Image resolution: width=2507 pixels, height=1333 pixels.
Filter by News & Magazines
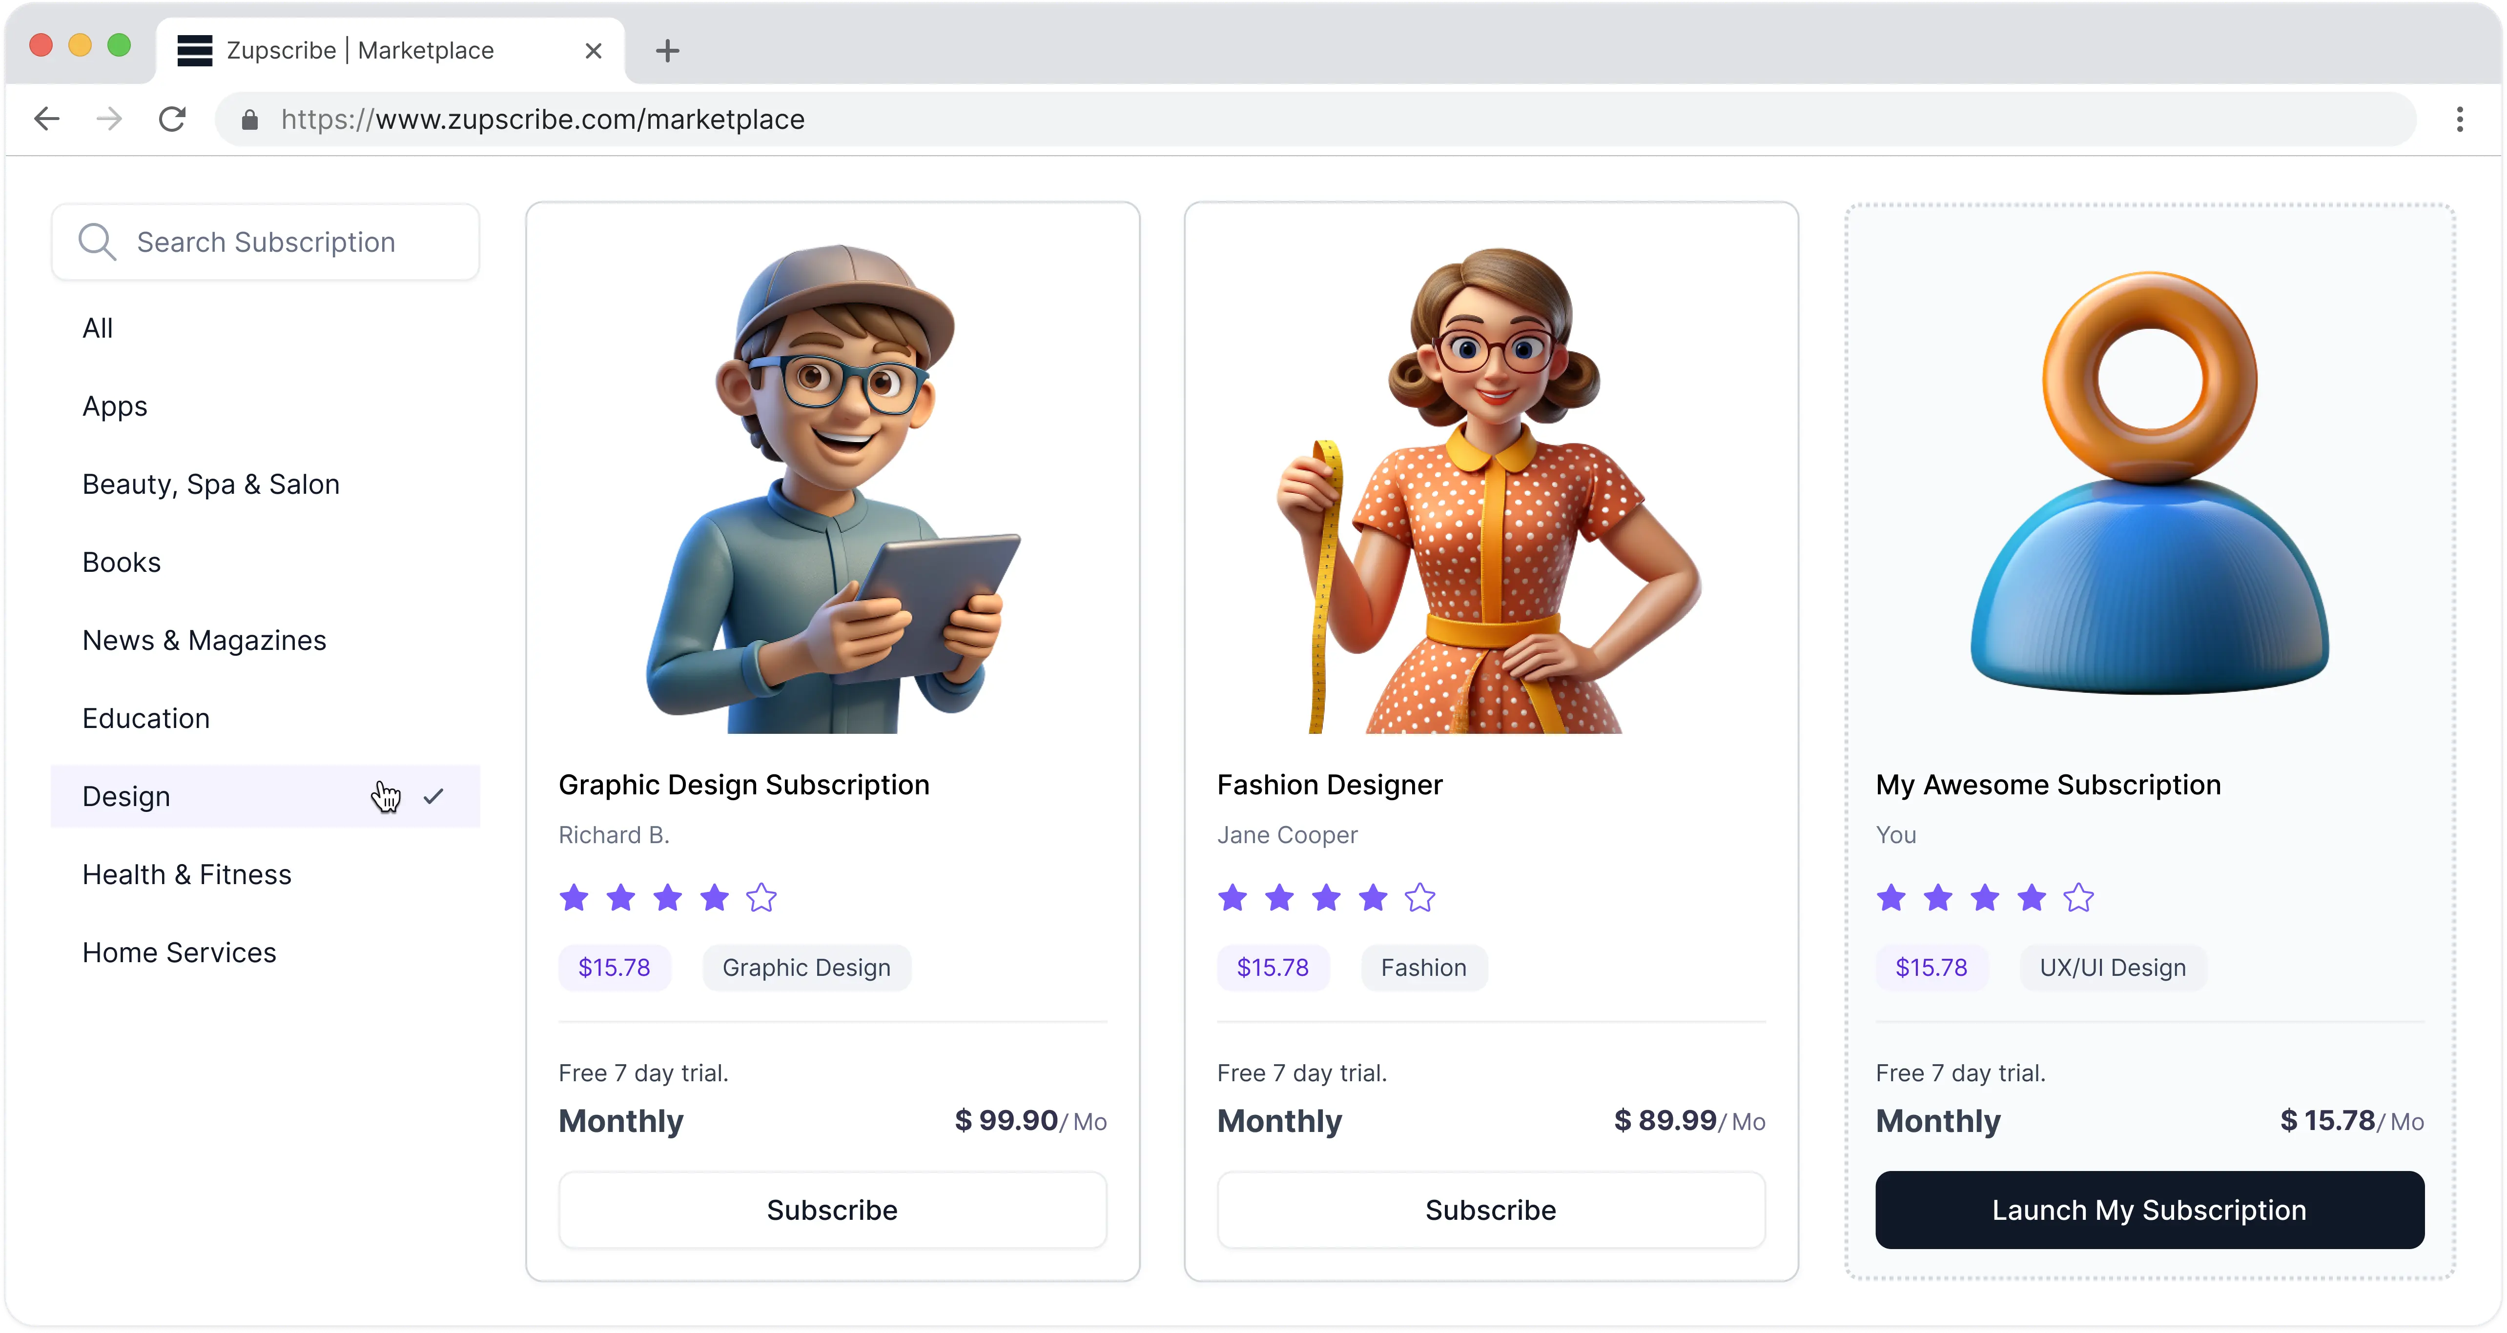pos(205,640)
